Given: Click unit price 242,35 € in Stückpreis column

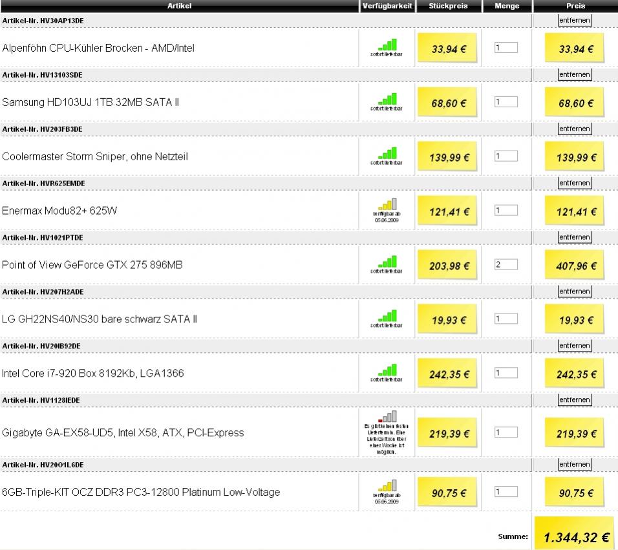Looking at the screenshot, I should [447, 373].
